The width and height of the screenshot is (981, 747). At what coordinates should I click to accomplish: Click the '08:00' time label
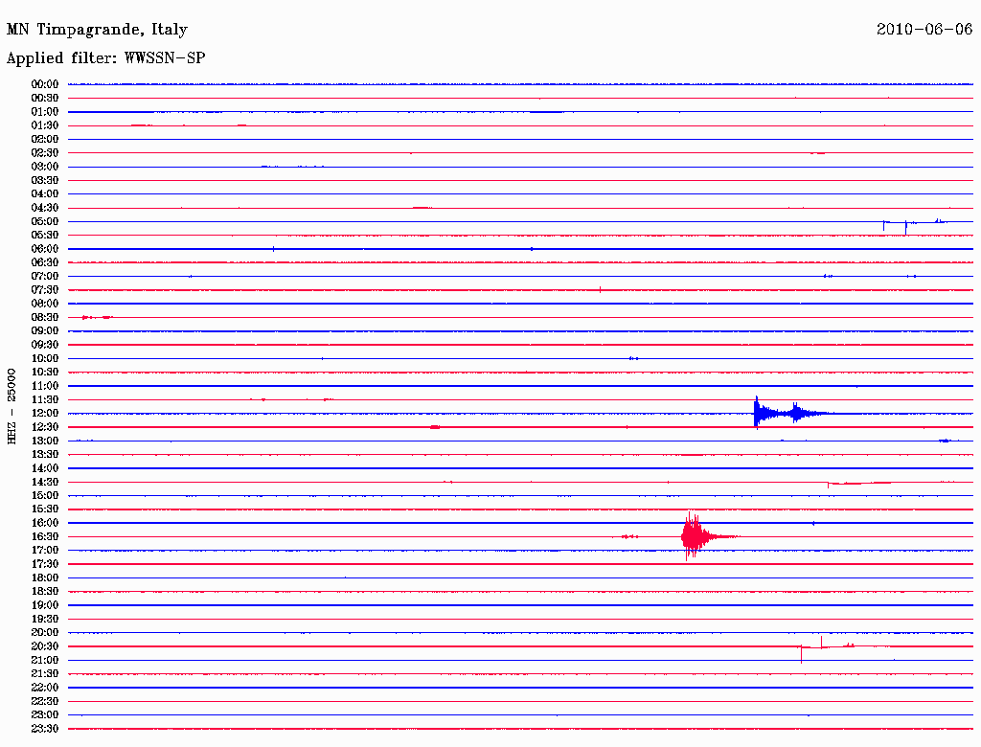pyautogui.click(x=45, y=304)
